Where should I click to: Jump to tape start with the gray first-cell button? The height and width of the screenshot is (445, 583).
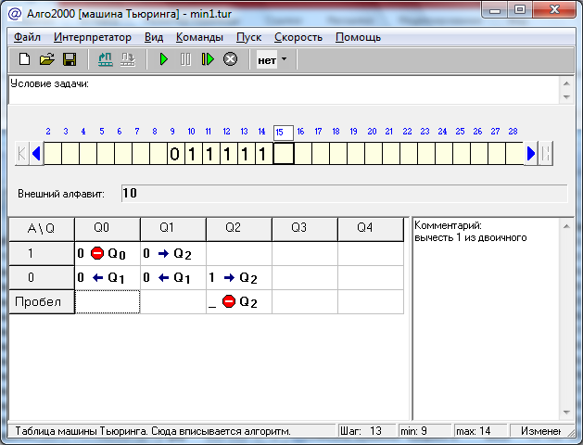point(21,153)
